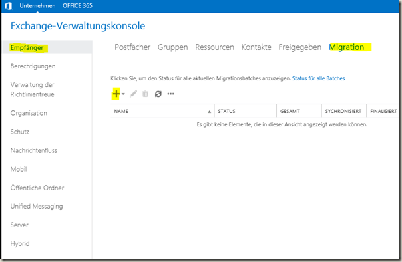Sort by the NAME column arrow

point(210,112)
